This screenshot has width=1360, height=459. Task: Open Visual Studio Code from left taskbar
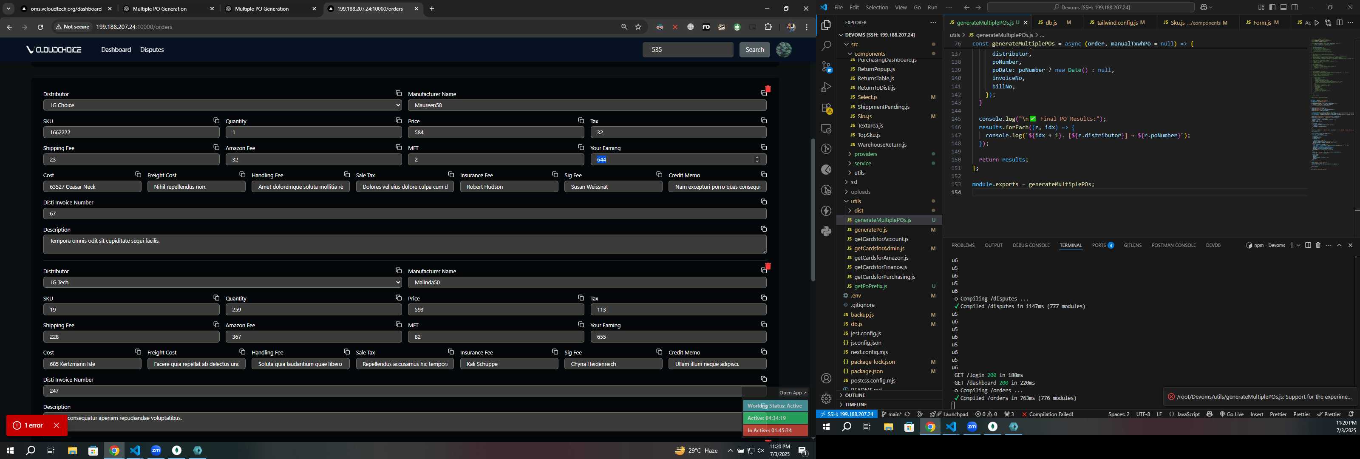coord(135,450)
